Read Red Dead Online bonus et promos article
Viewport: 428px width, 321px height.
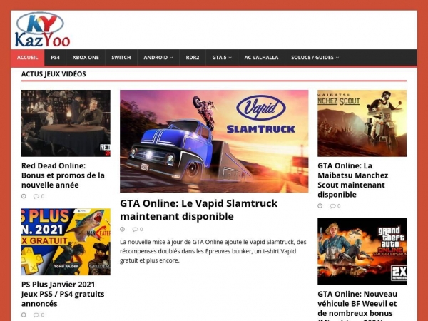(x=63, y=175)
